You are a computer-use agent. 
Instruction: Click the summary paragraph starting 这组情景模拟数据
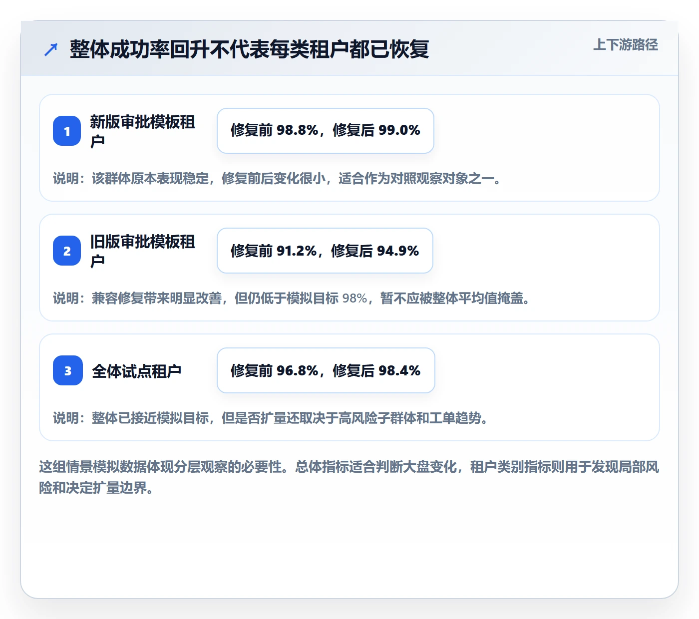[349, 477]
